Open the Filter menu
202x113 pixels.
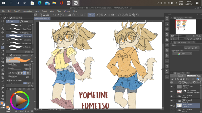point(59,11)
